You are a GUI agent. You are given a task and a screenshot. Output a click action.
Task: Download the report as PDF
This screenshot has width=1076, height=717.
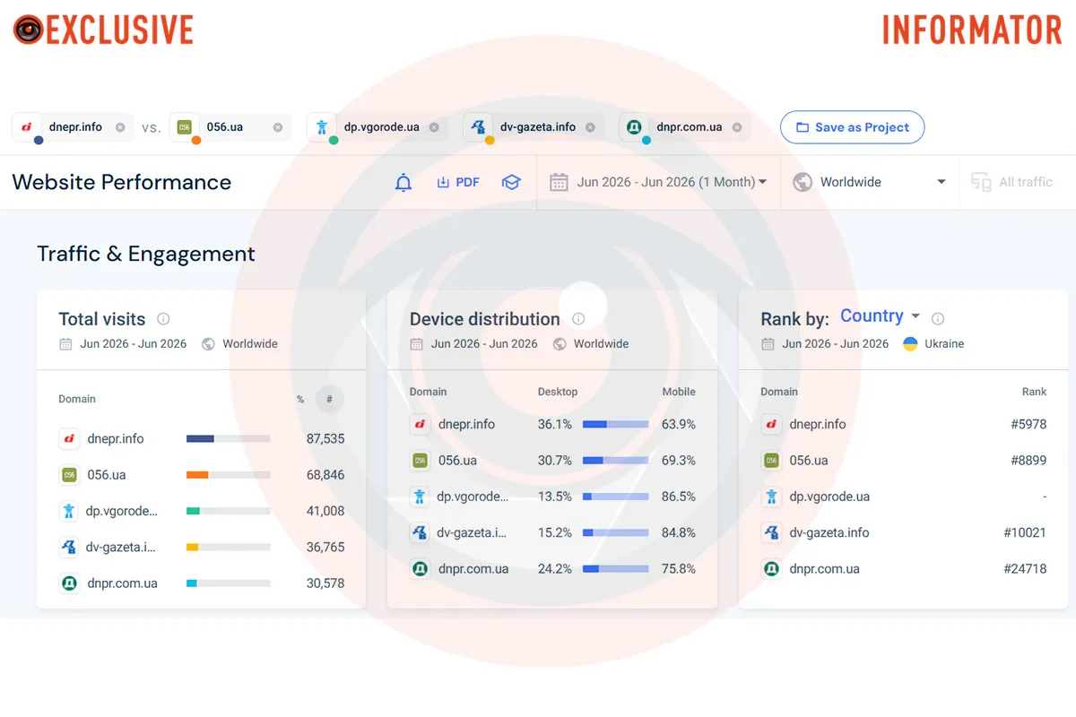[458, 182]
